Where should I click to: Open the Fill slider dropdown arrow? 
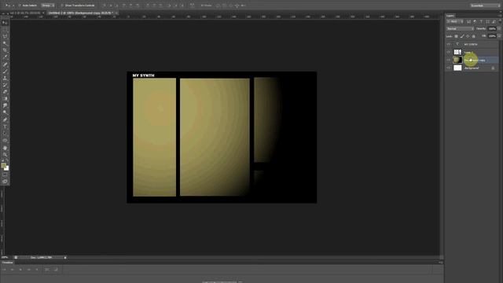tap(499, 36)
